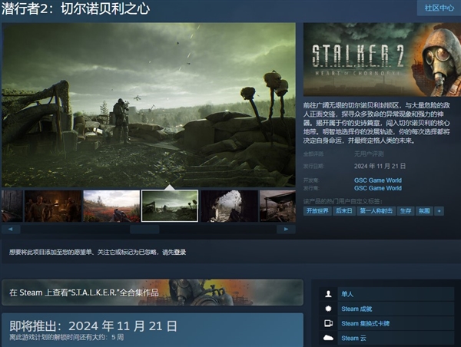Select the 生存 tag
The width and height of the screenshot is (461, 347).
tap(406, 210)
